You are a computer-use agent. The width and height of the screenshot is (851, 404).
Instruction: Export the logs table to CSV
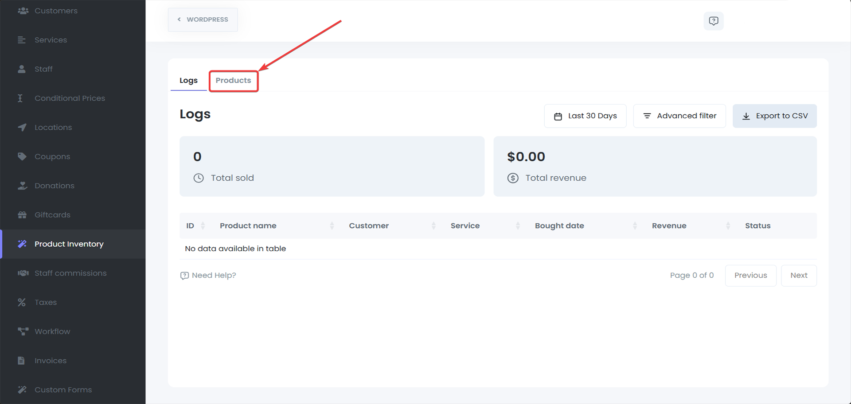tap(774, 116)
